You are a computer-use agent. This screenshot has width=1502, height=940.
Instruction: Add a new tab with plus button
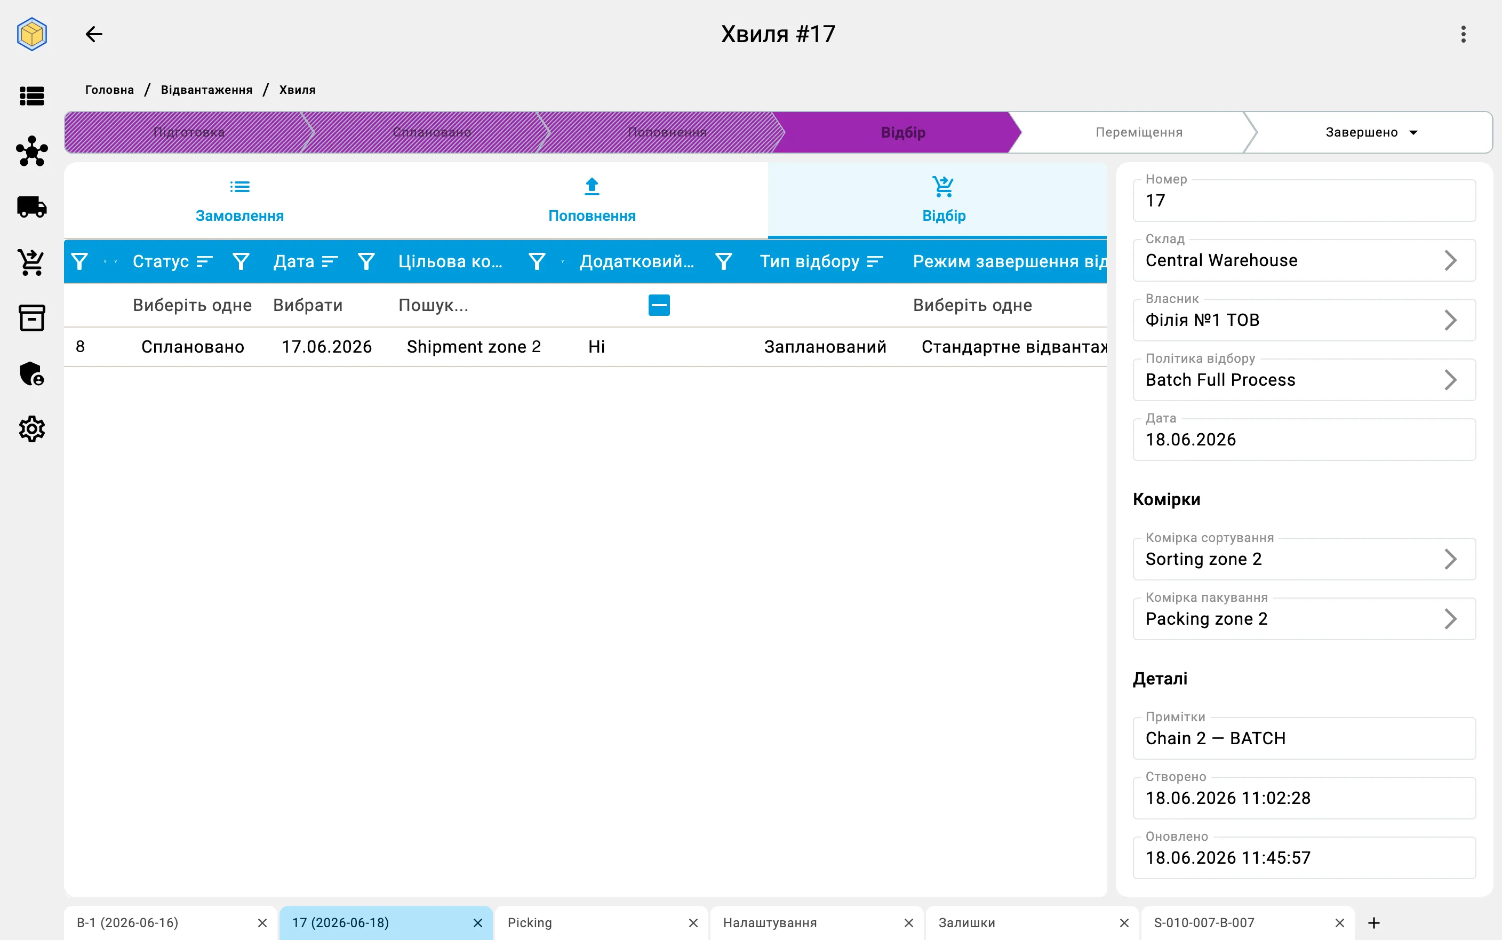coord(1374,922)
